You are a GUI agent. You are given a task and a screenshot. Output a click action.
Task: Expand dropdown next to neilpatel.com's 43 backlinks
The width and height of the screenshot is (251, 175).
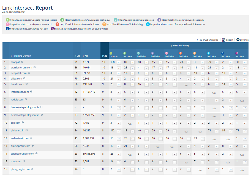119,73
